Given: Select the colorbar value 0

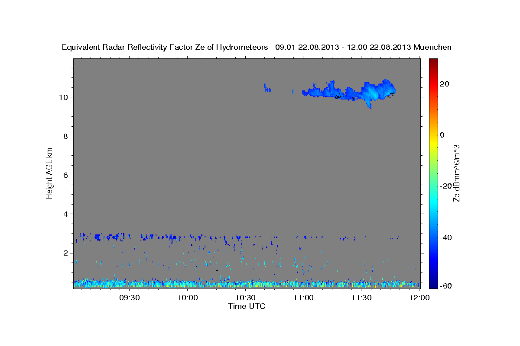Looking at the screenshot, I should pyautogui.click(x=442, y=135).
